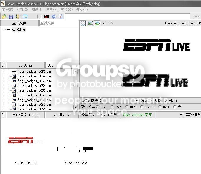Click the 不共享的调色 palette status label
Image resolution: width=201 pixels, height=174 pixels.
pos(190,115)
